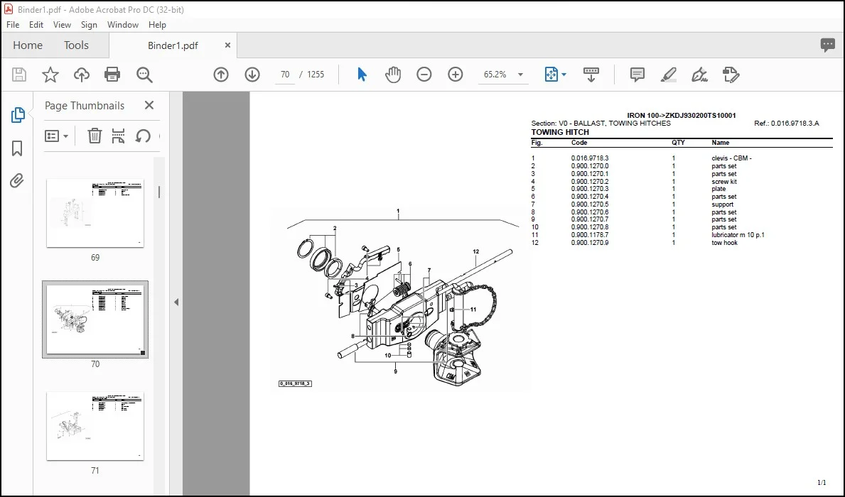845x497 pixels.
Task: Open the Find text magnifier icon
Action: (144, 75)
